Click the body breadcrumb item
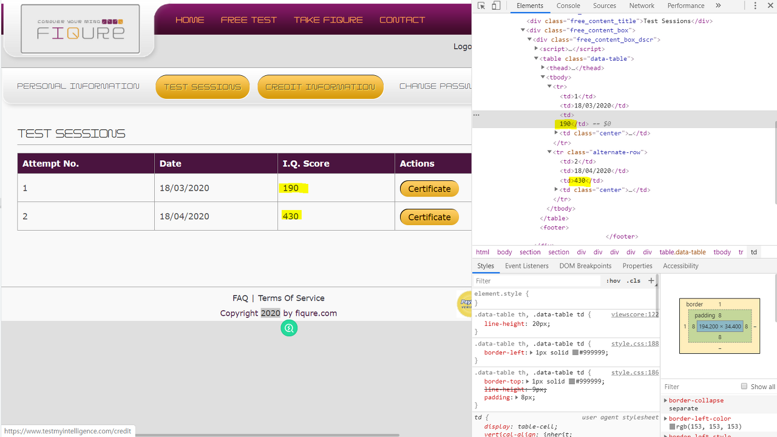777x437 pixels. 504,252
